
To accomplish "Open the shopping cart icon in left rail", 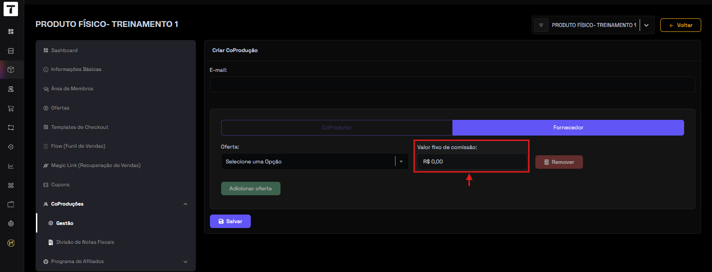I will coord(11,108).
